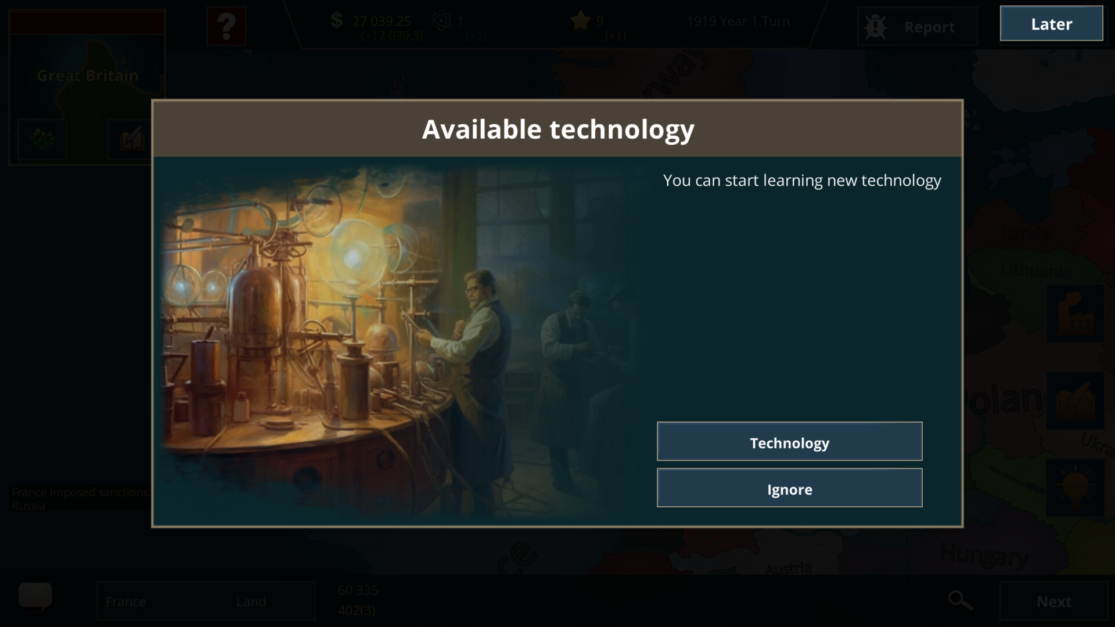The height and width of the screenshot is (627, 1115).
Task: Open the speech bubble chat icon
Action: click(x=35, y=597)
